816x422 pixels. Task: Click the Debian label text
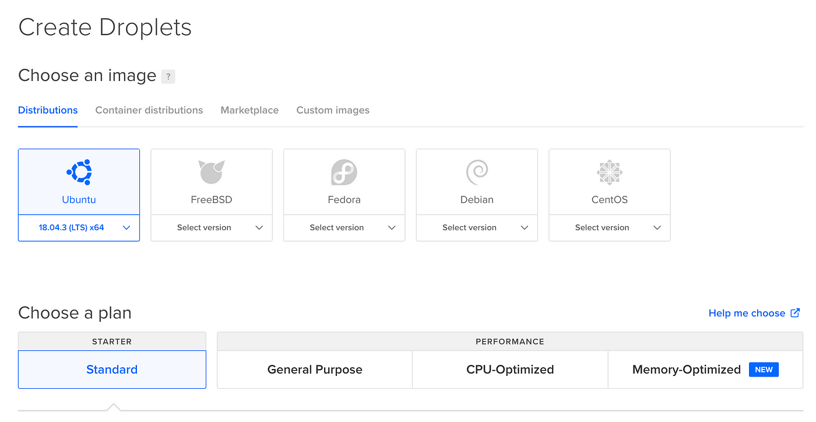pos(477,199)
